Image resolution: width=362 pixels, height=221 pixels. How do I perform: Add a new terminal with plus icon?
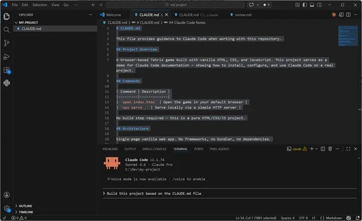tap(312, 149)
